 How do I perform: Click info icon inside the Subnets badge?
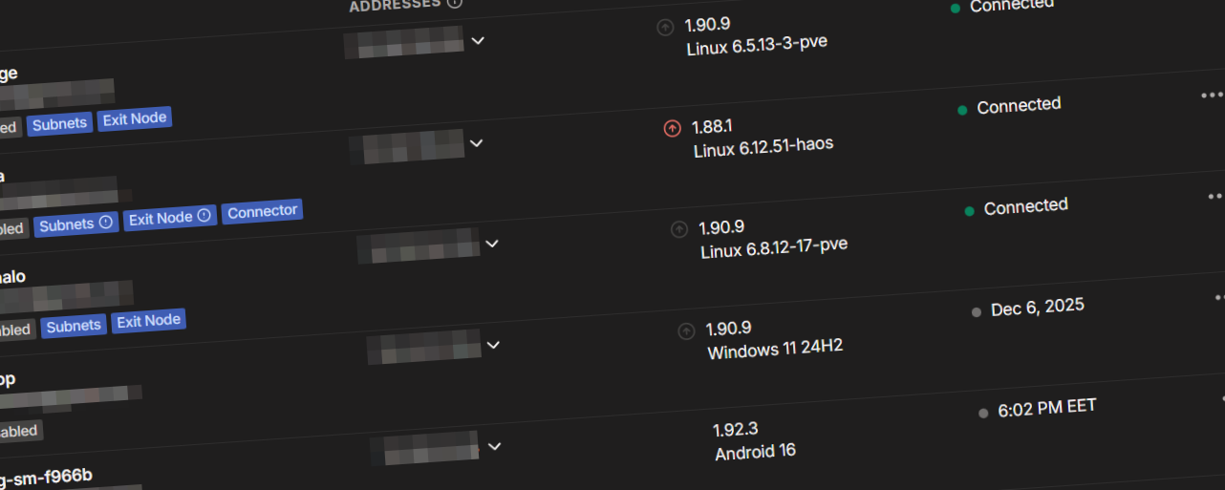point(106,223)
